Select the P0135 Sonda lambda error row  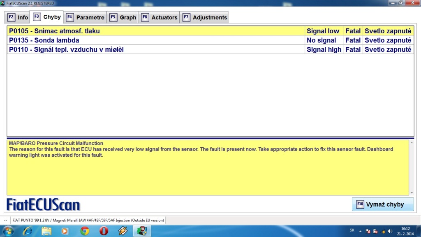156,40
